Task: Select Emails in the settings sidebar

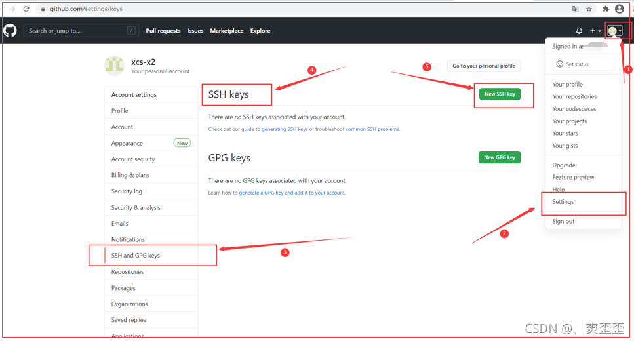Action: coord(151,223)
